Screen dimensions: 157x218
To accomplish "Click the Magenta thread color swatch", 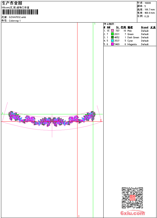I will tap(112, 44).
